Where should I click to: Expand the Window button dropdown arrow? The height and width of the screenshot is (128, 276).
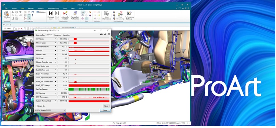pyautogui.click(x=7, y=19)
